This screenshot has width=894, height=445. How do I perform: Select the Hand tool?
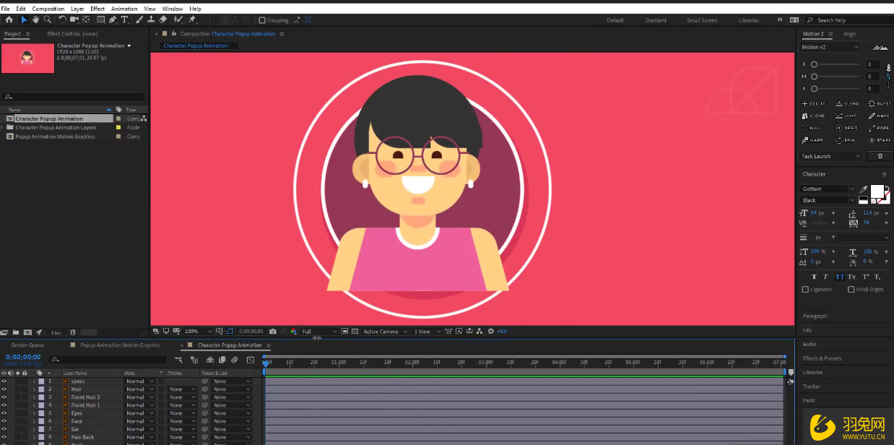tap(35, 20)
